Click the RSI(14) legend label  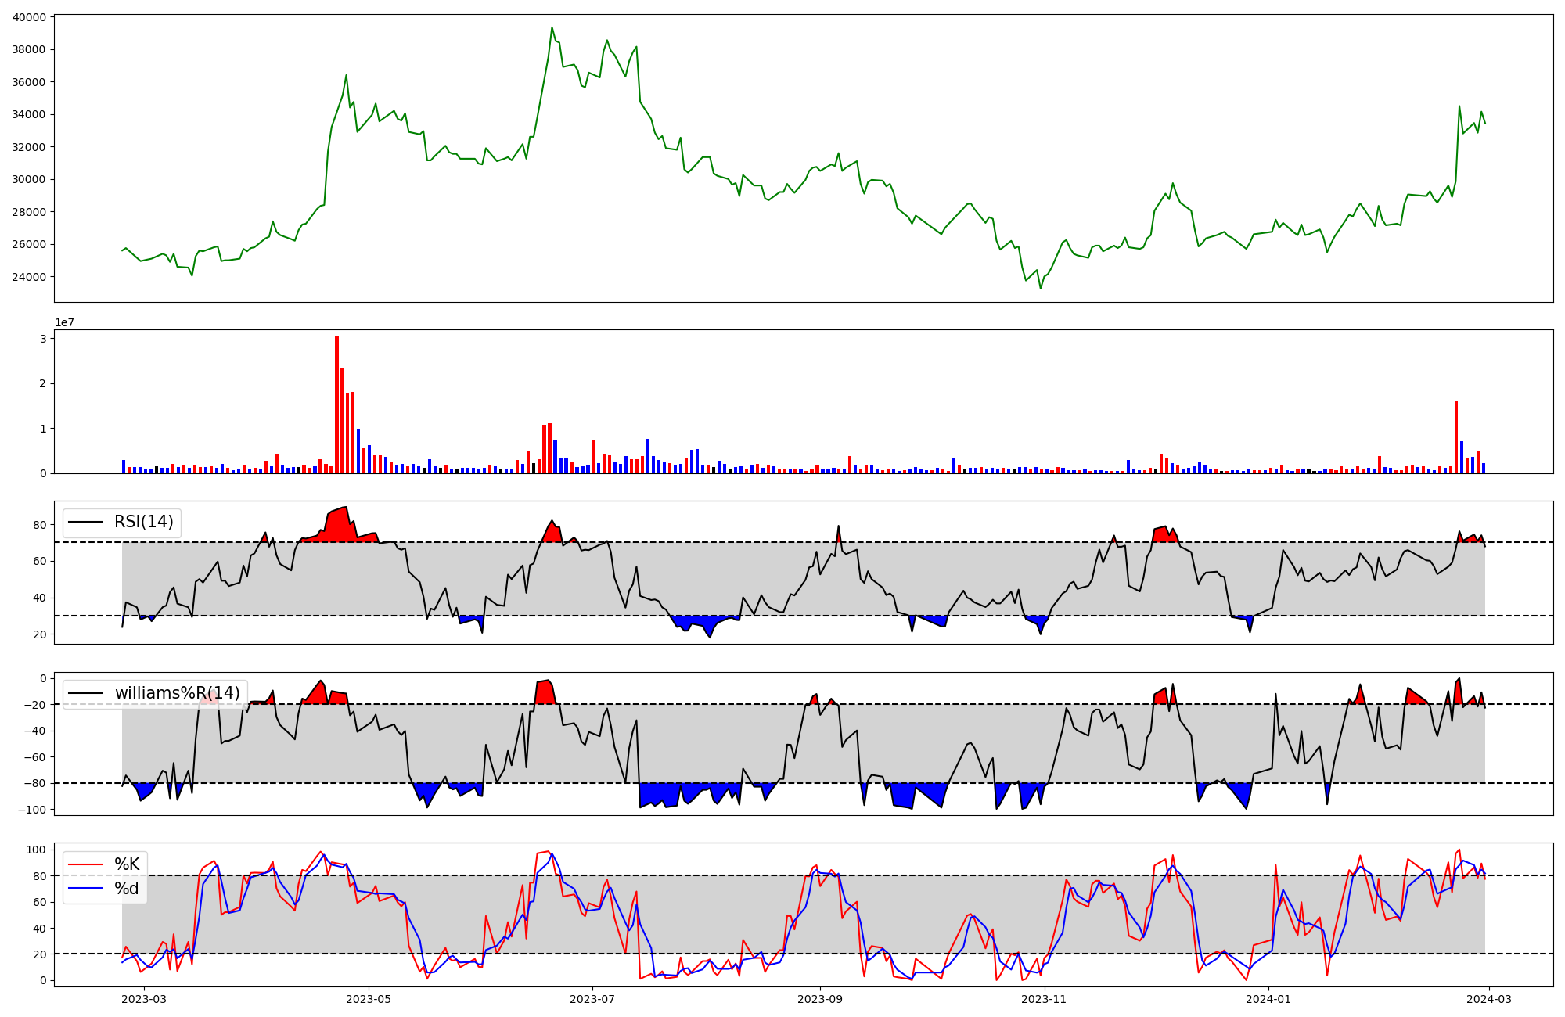point(144,522)
